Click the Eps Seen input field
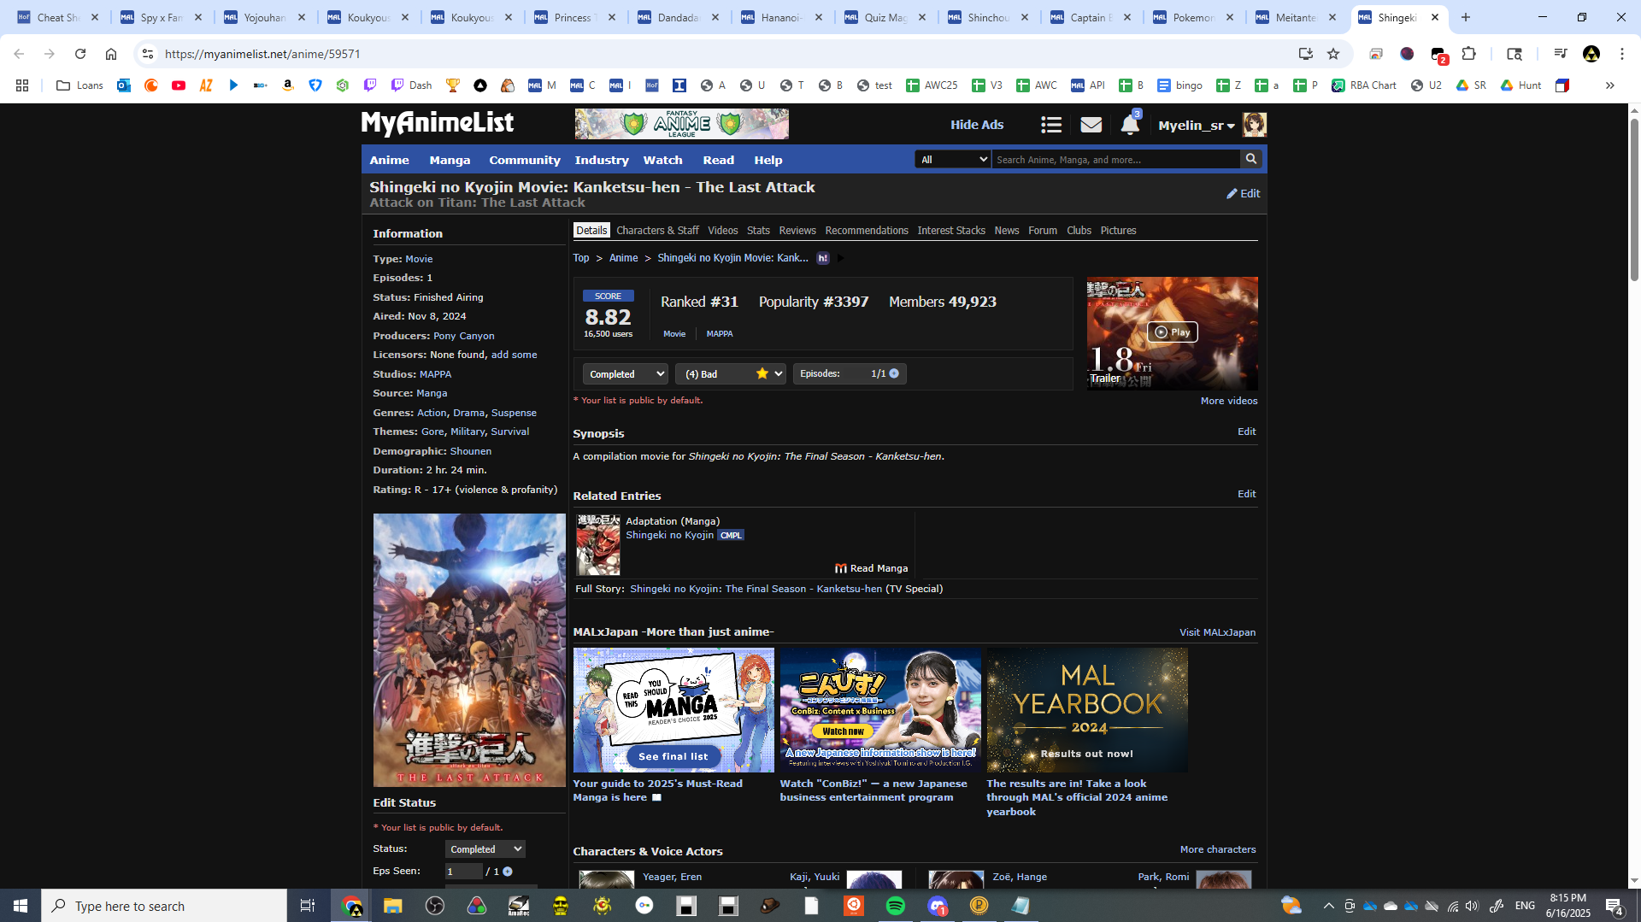The width and height of the screenshot is (1641, 922). (x=464, y=872)
